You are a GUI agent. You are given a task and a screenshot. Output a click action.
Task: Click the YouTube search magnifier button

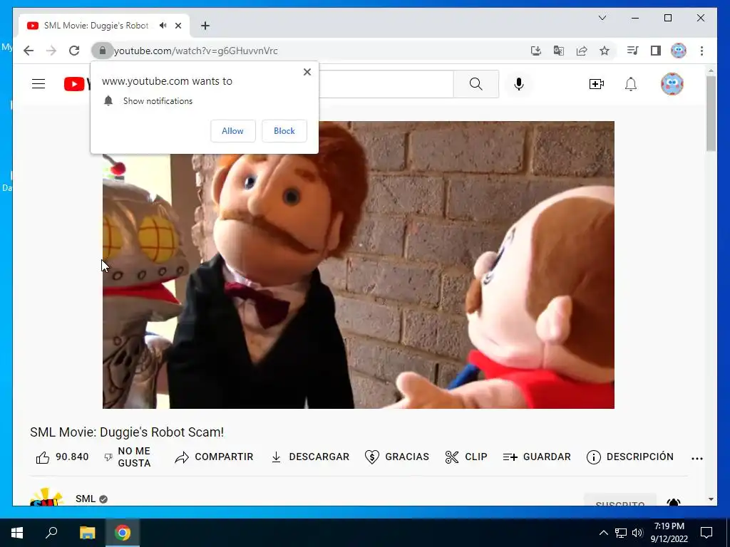pyautogui.click(x=475, y=84)
